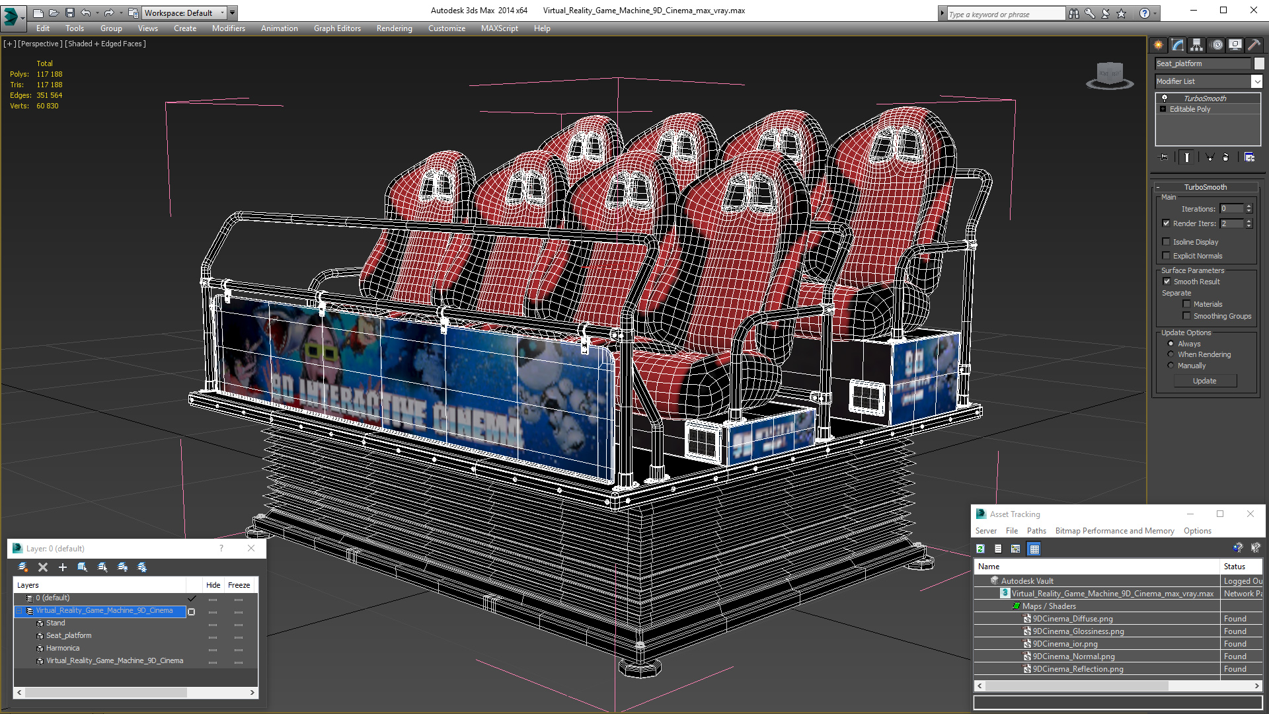
Task: Click Refresh icon in Asset Tracking
Action: (981, 549)
